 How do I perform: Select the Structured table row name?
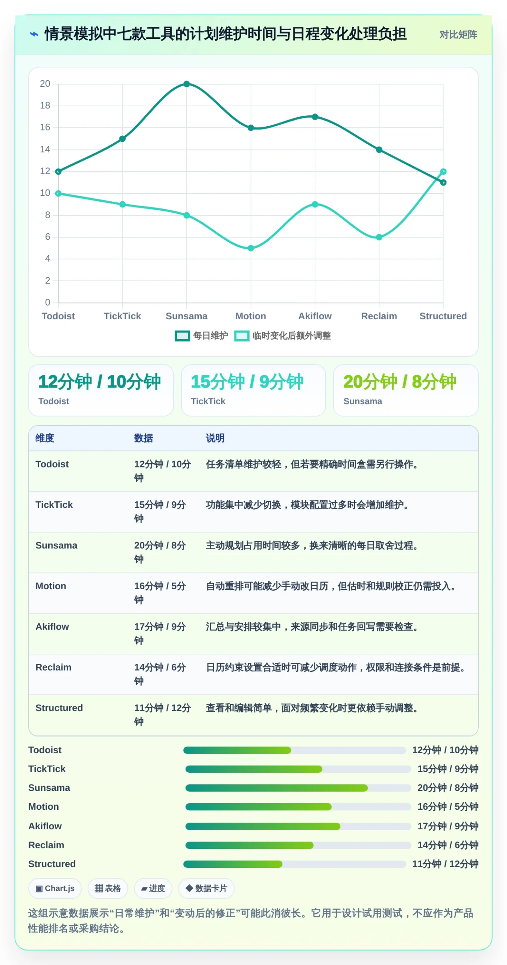click(x=59, y=708)
